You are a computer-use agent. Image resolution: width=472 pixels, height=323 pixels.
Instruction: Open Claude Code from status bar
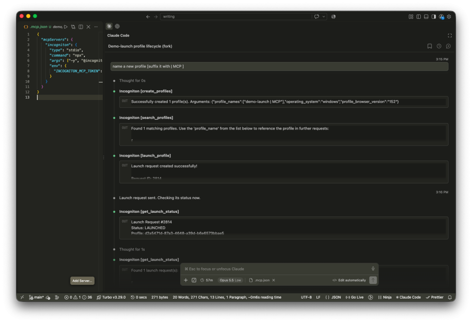click(408, 297)
